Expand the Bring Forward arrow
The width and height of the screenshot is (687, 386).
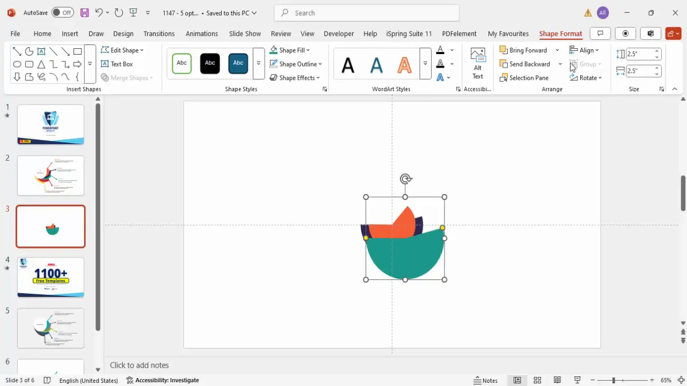[557, 50]
